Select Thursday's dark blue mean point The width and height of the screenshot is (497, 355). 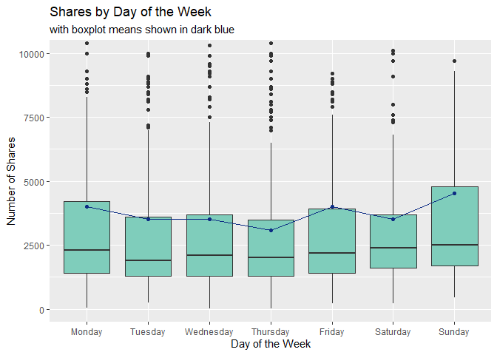[x=271, y=230]
